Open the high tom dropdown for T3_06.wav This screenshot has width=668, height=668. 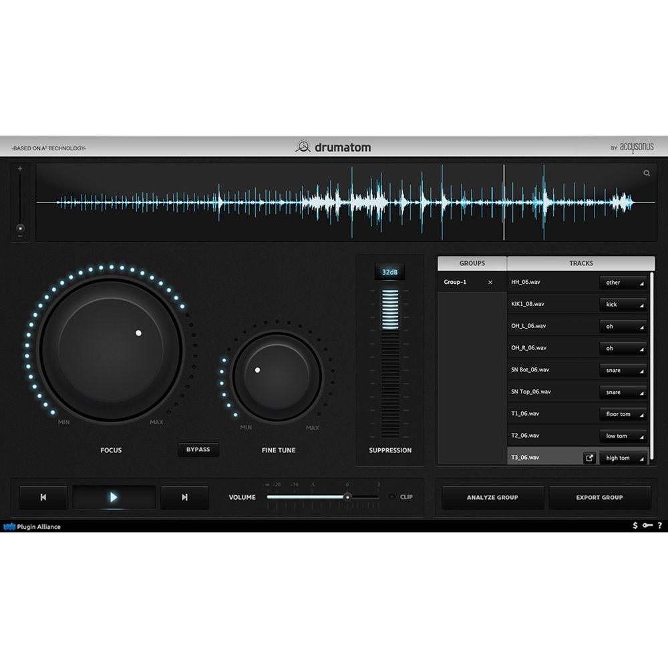coord(623,458)
